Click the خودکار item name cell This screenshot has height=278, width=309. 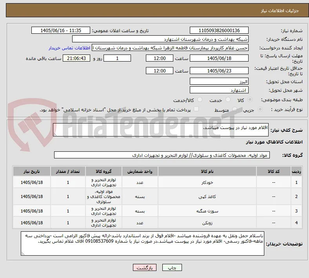207,182
